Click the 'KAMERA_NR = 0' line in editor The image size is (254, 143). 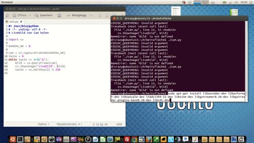tap(19, 46)
